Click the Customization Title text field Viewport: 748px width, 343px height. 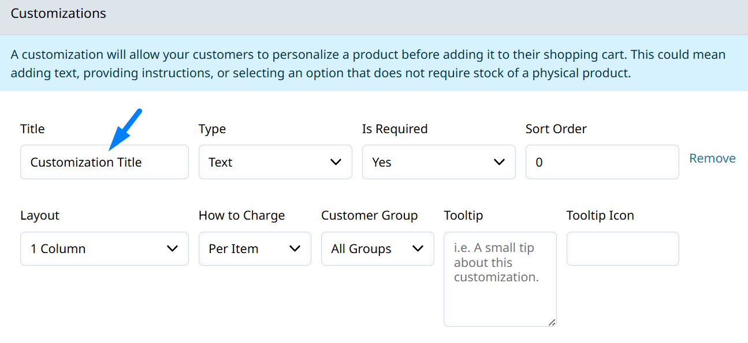pyautogui.click(x=104, y=162)
